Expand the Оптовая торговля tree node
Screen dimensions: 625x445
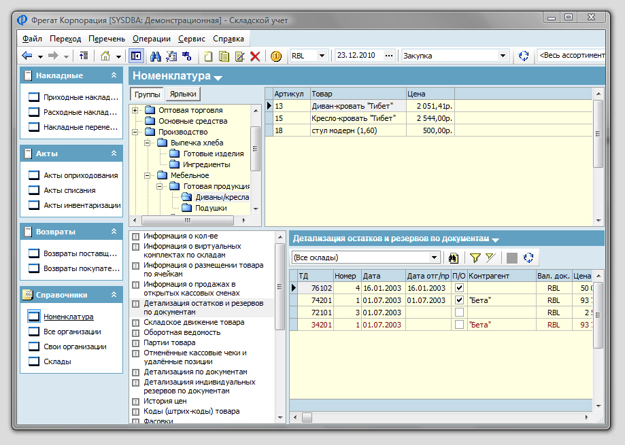pyautogui.click(x=135, y=110)
